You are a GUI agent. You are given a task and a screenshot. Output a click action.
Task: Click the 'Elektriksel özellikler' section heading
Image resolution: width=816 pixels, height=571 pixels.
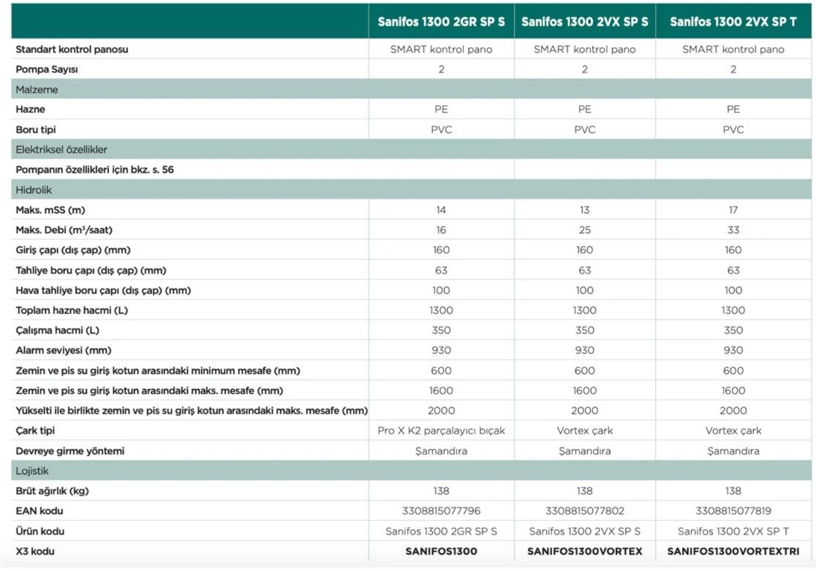tap(61, 149)
